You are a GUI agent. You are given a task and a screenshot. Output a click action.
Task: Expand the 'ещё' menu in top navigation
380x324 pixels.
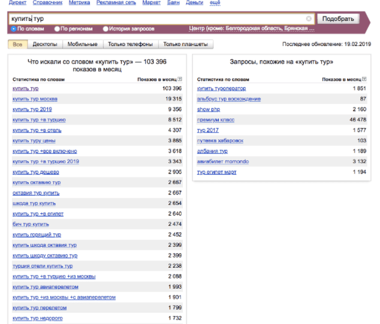(214, 4)
